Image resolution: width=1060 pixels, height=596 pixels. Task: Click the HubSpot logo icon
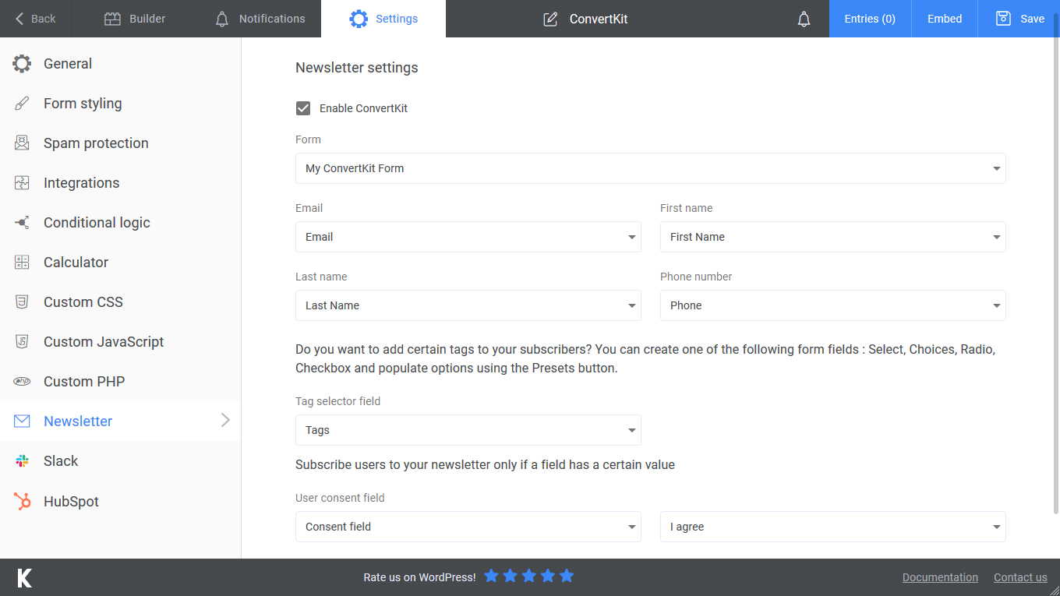22,502
